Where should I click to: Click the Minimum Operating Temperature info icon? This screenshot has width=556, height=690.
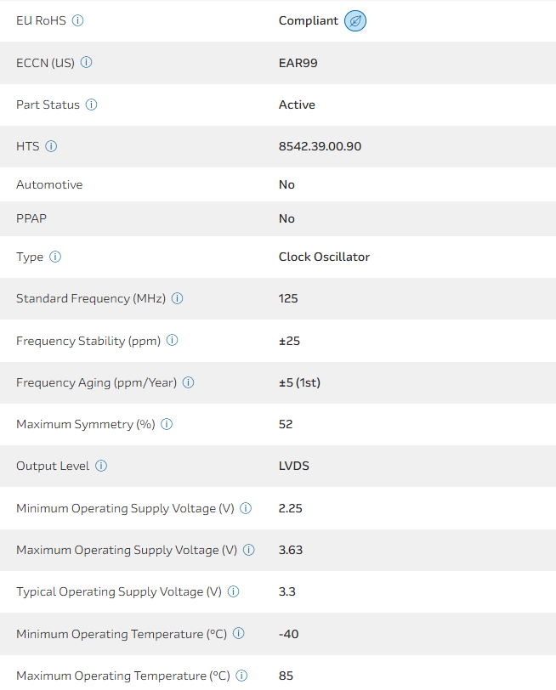(239, 633)
